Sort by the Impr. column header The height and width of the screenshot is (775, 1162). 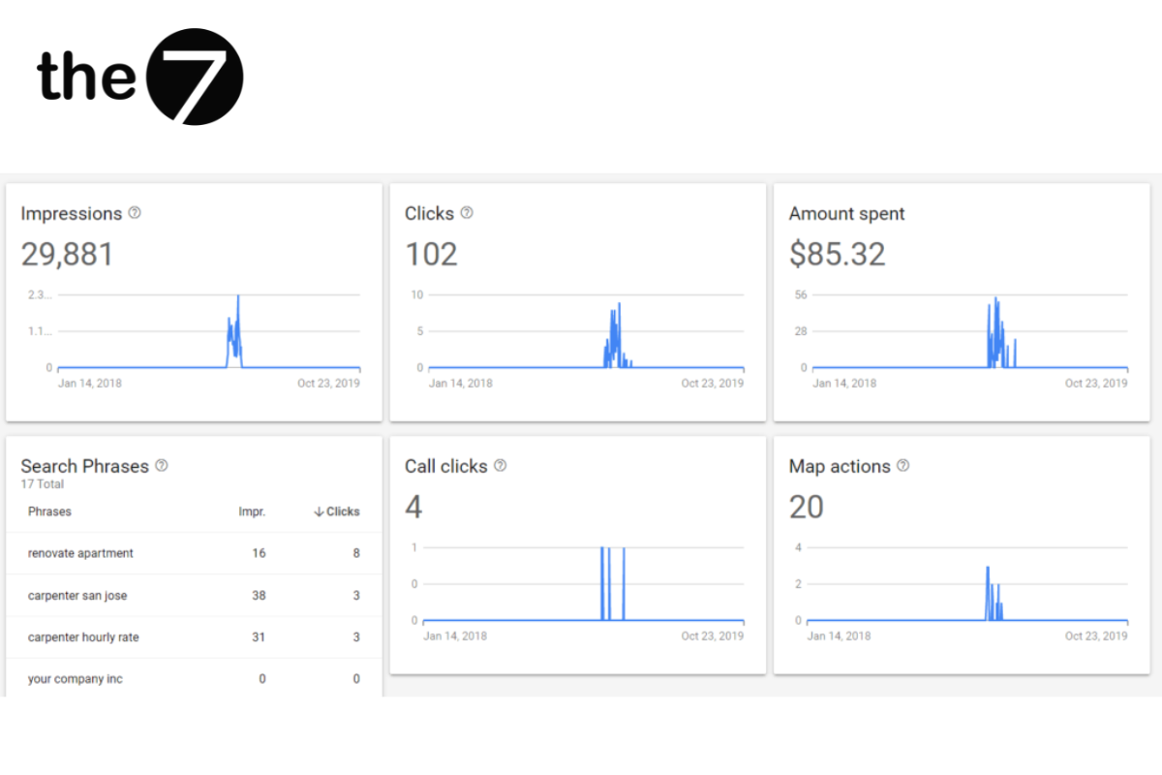click(x=252, y=511)
